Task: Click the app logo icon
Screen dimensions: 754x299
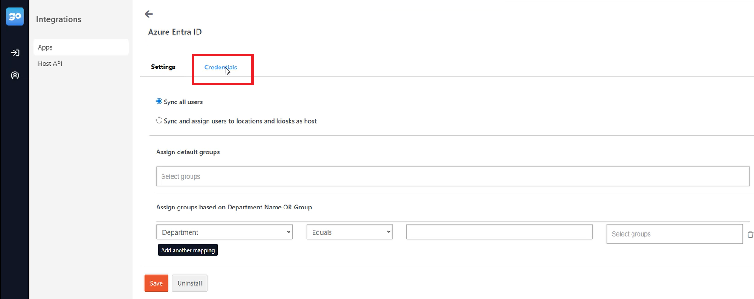Action: pyautogui.click(x=15, y=17)
